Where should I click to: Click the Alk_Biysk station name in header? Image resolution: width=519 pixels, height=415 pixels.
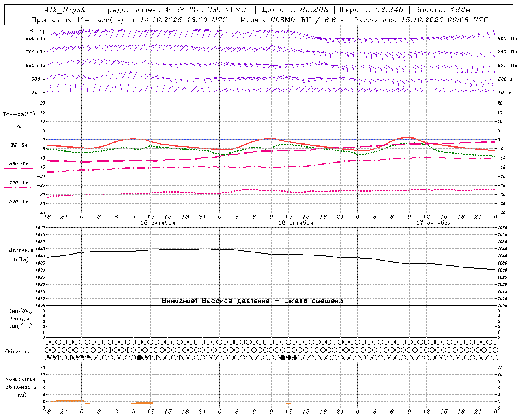(65, 10)
